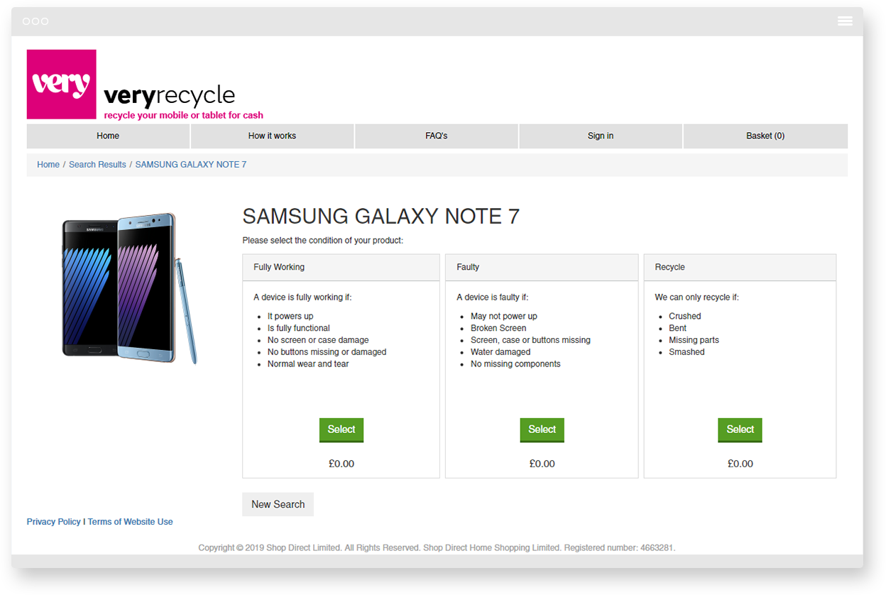Select the Fully Working condition
886x595 pixels.
point(341,430)
